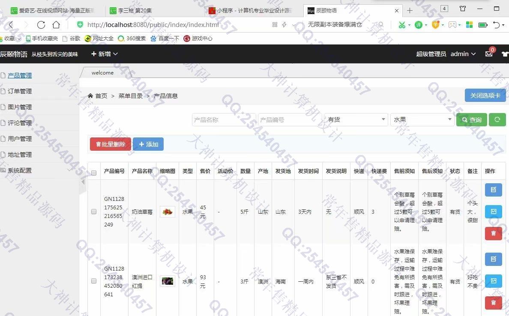
Task: Open image manager for 奶油草莓 row
Action: click(x=494, y=212)
